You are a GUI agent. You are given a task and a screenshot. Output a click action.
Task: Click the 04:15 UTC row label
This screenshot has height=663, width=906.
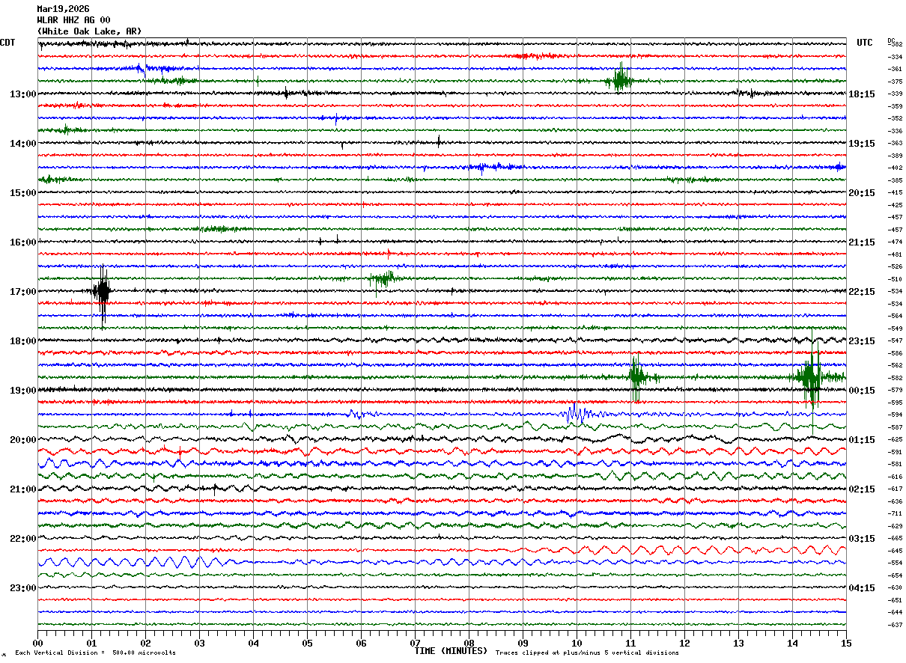point(862,588)
